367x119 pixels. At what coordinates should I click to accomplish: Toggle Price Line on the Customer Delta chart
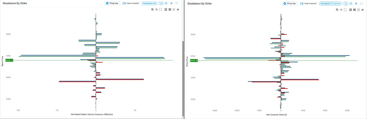[289, 3]
